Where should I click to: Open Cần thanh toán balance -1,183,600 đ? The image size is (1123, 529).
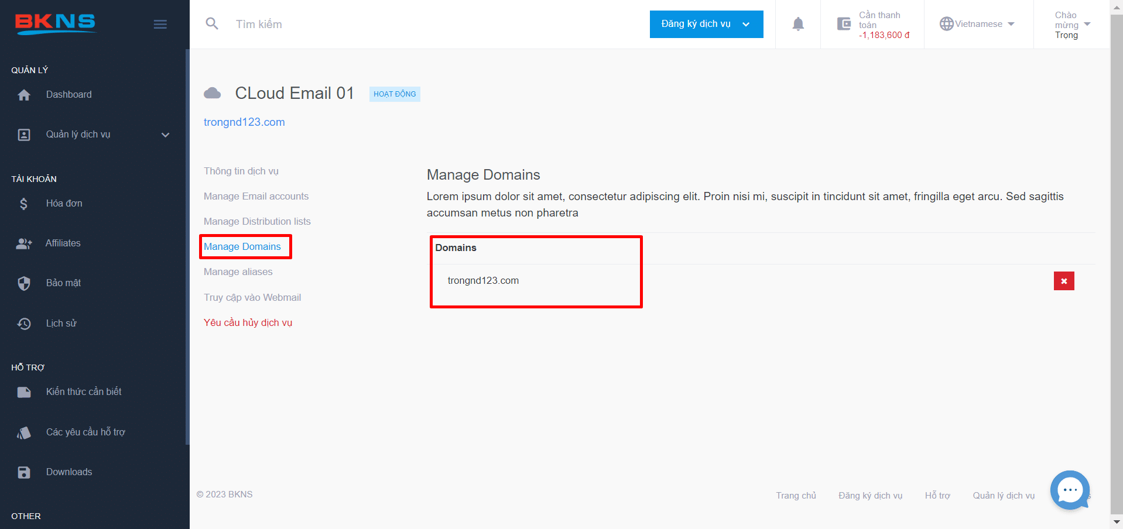(x=884, y=25)
